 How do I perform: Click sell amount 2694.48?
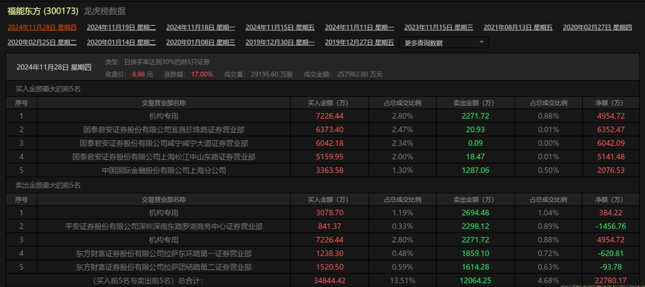tap(475, 212)
